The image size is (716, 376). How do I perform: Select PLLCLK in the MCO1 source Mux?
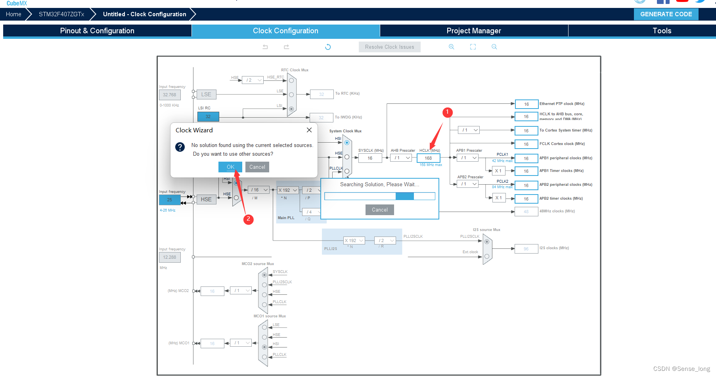coord(264,357)
